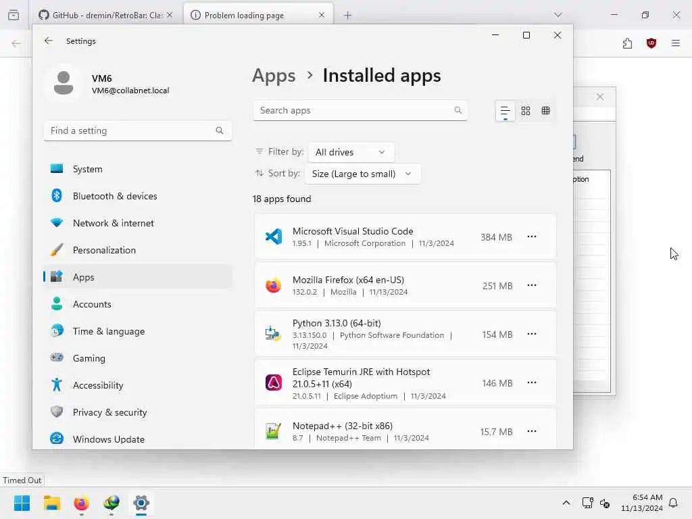Click the Python 3.13.0 app icon

click(274, 334)
